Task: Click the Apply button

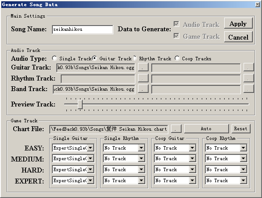Action: pos(238,23)
